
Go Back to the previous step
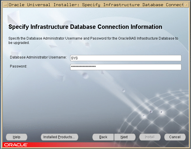pos(103,137)
